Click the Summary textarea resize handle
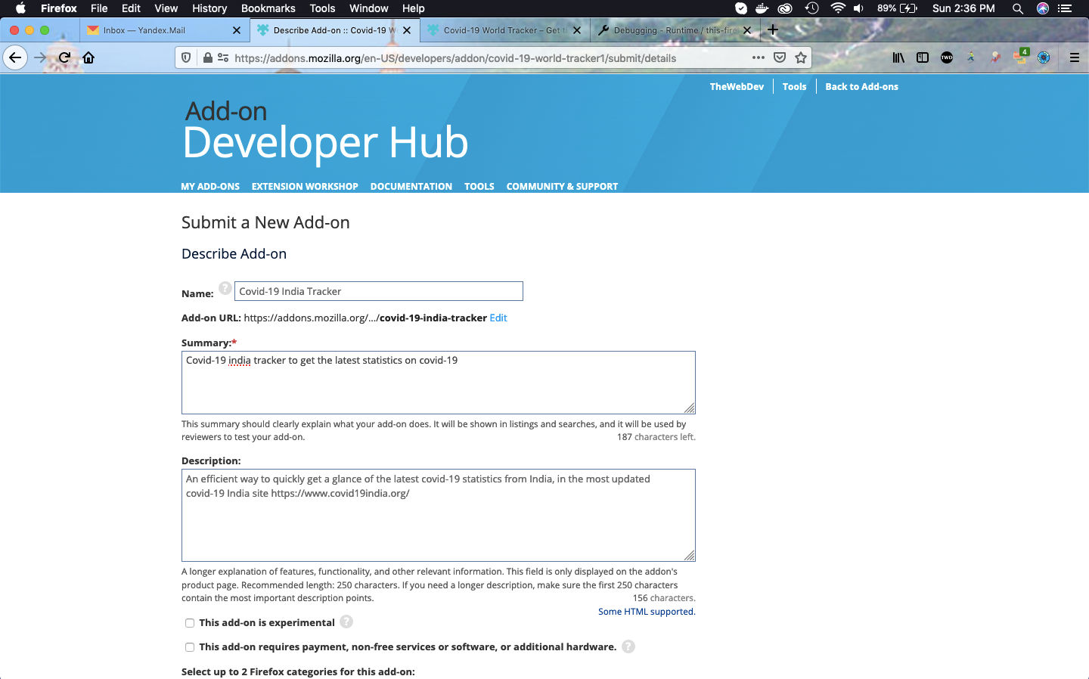This screenshot has width=1089, height=679. (690, 408)
